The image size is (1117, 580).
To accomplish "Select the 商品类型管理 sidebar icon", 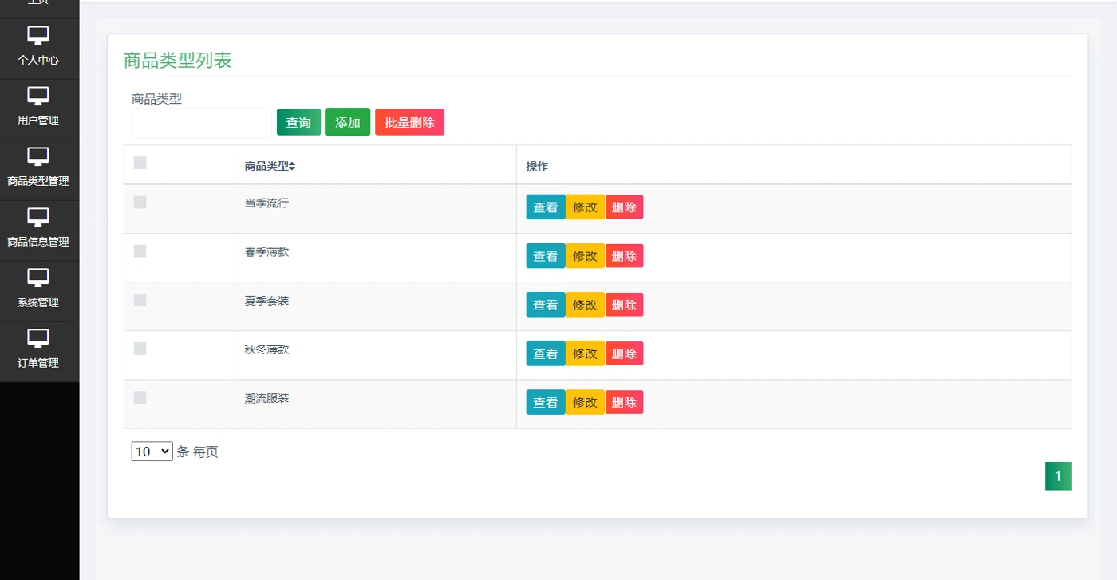I will pos(38,156).
